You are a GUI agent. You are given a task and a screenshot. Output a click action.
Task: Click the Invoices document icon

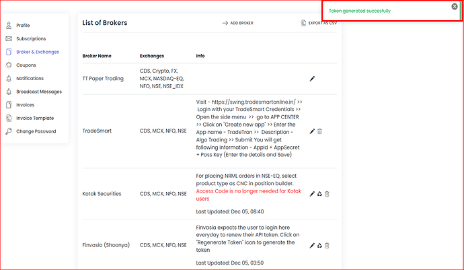[x=9, y=104]
